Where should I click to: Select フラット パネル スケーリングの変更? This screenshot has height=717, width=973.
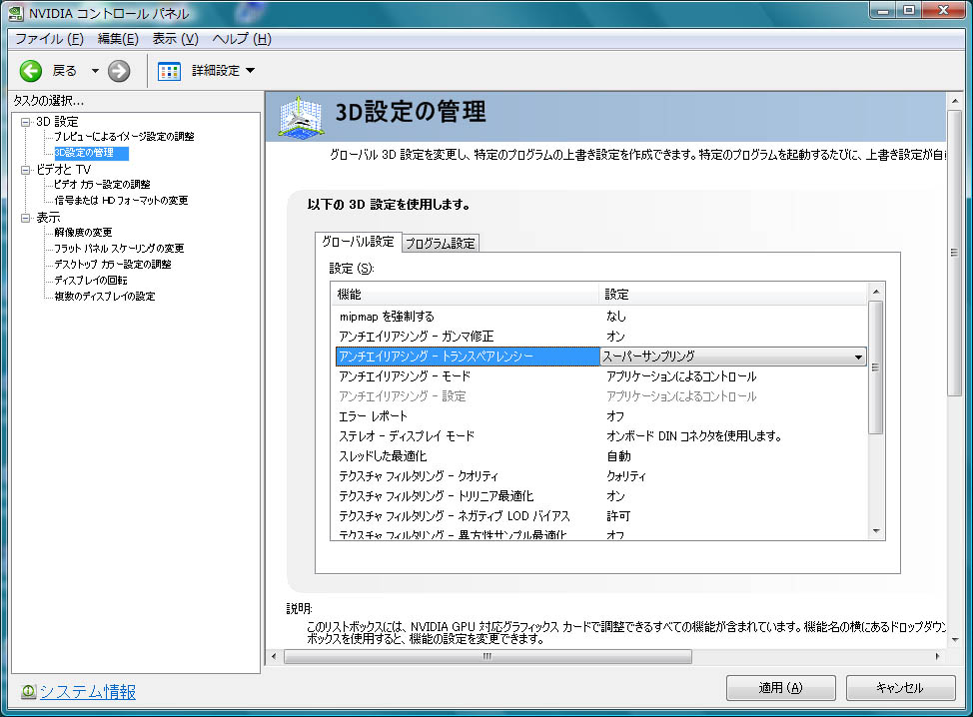pyautogui.click(x=119, y=248)
